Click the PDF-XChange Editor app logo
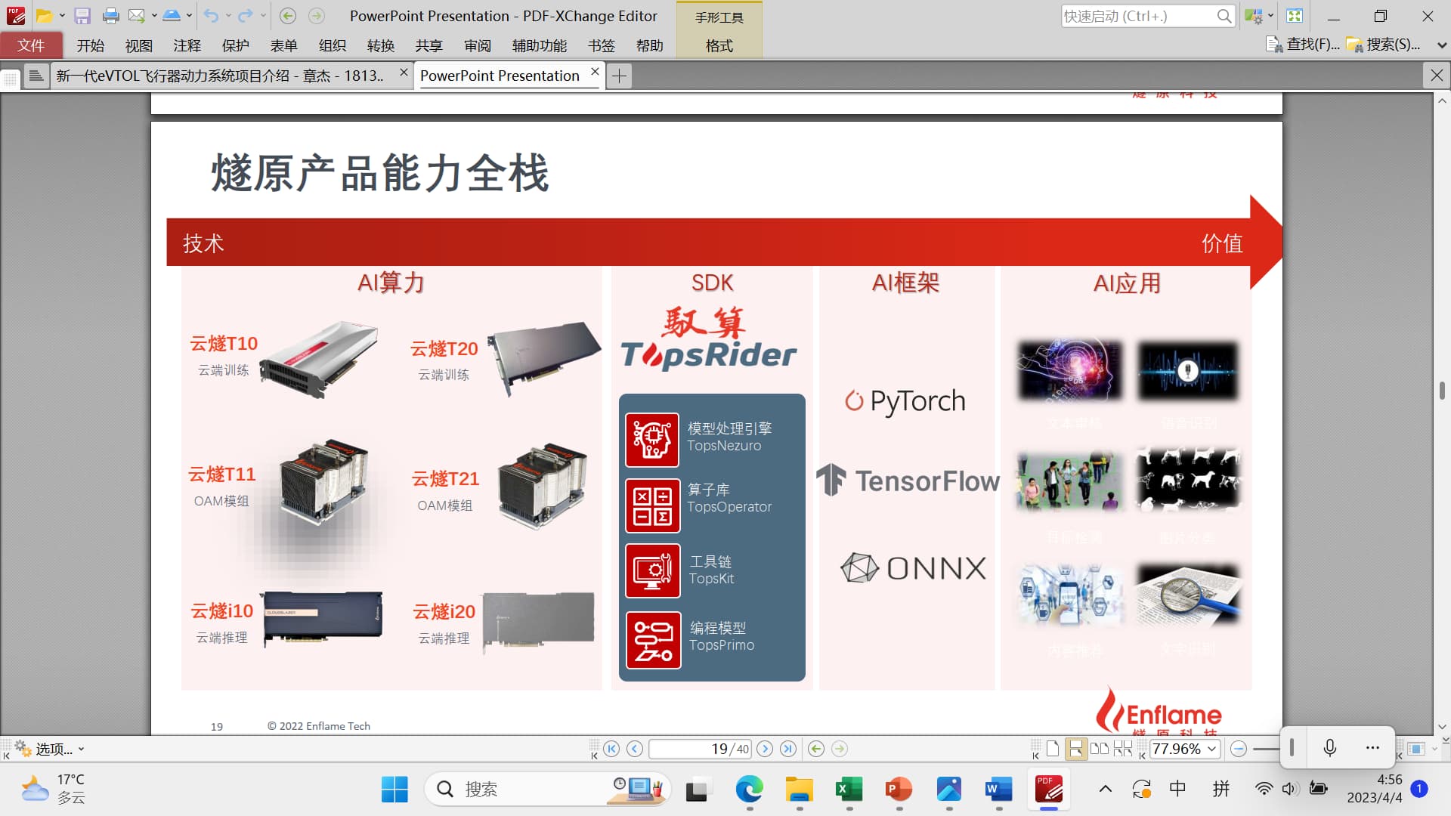This screenshot has width=1451, height=816. [16, 16]
